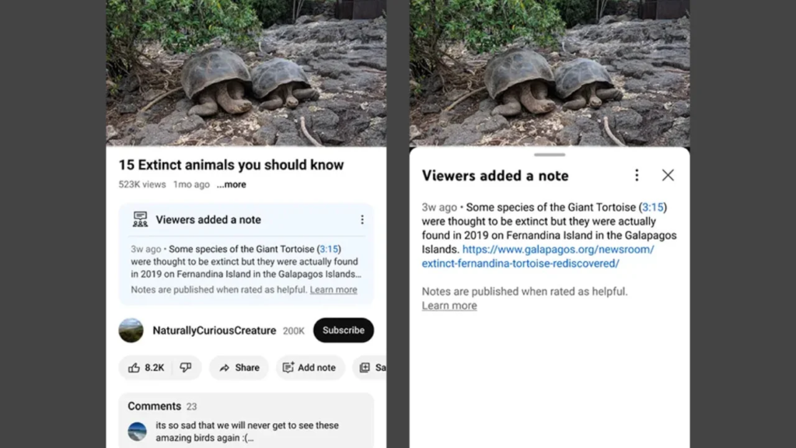Tap the Share arrow button
Viewport: 796px width, 448px height.
click(239, 368)
